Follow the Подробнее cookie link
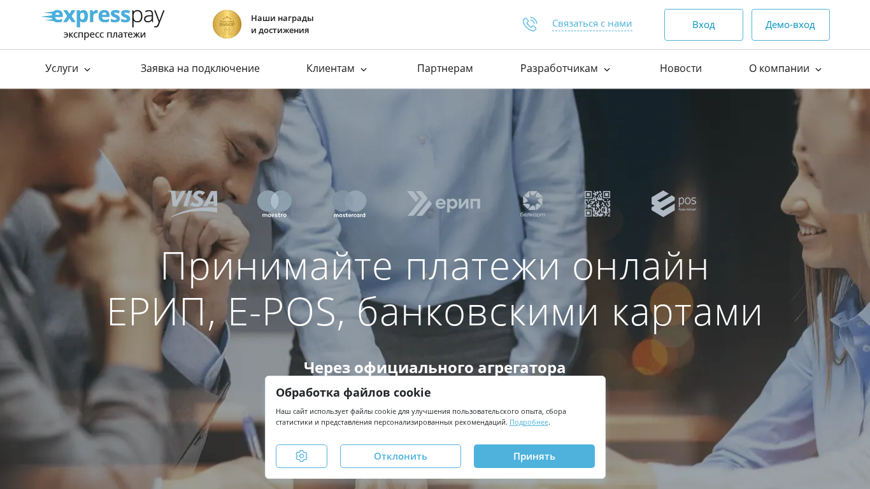This screenshot has height=489, width=870. pyautogui.click(x=529, y=422)
